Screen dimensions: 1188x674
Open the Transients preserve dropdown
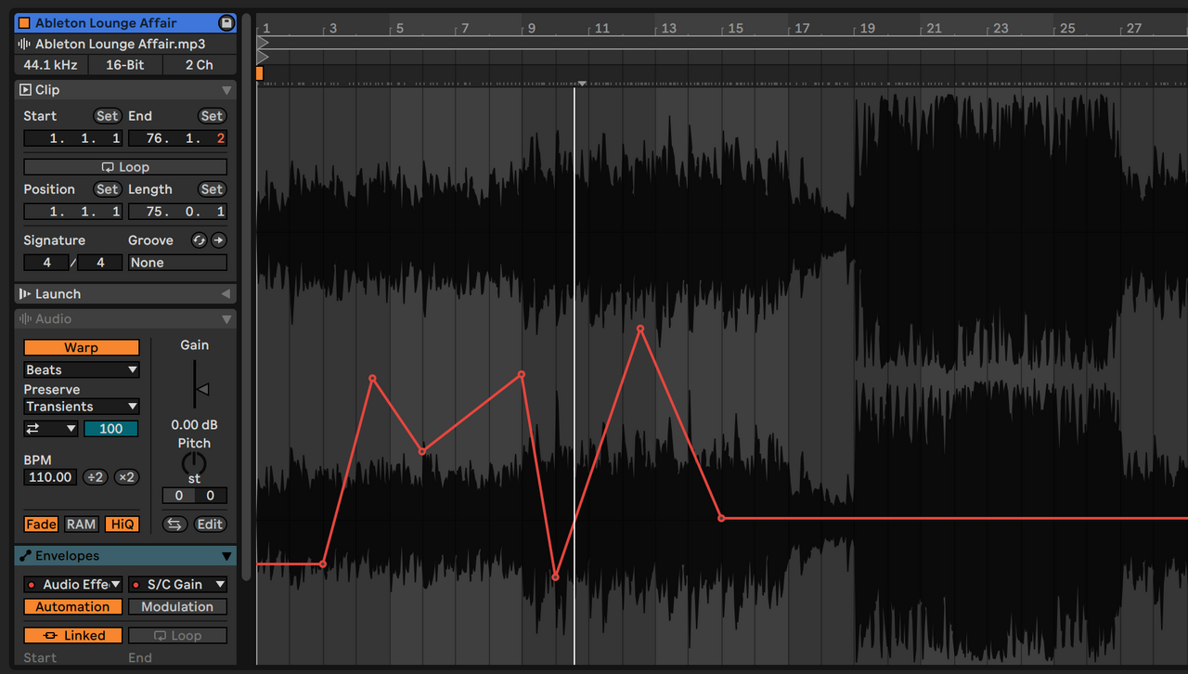tap(82, 407)
